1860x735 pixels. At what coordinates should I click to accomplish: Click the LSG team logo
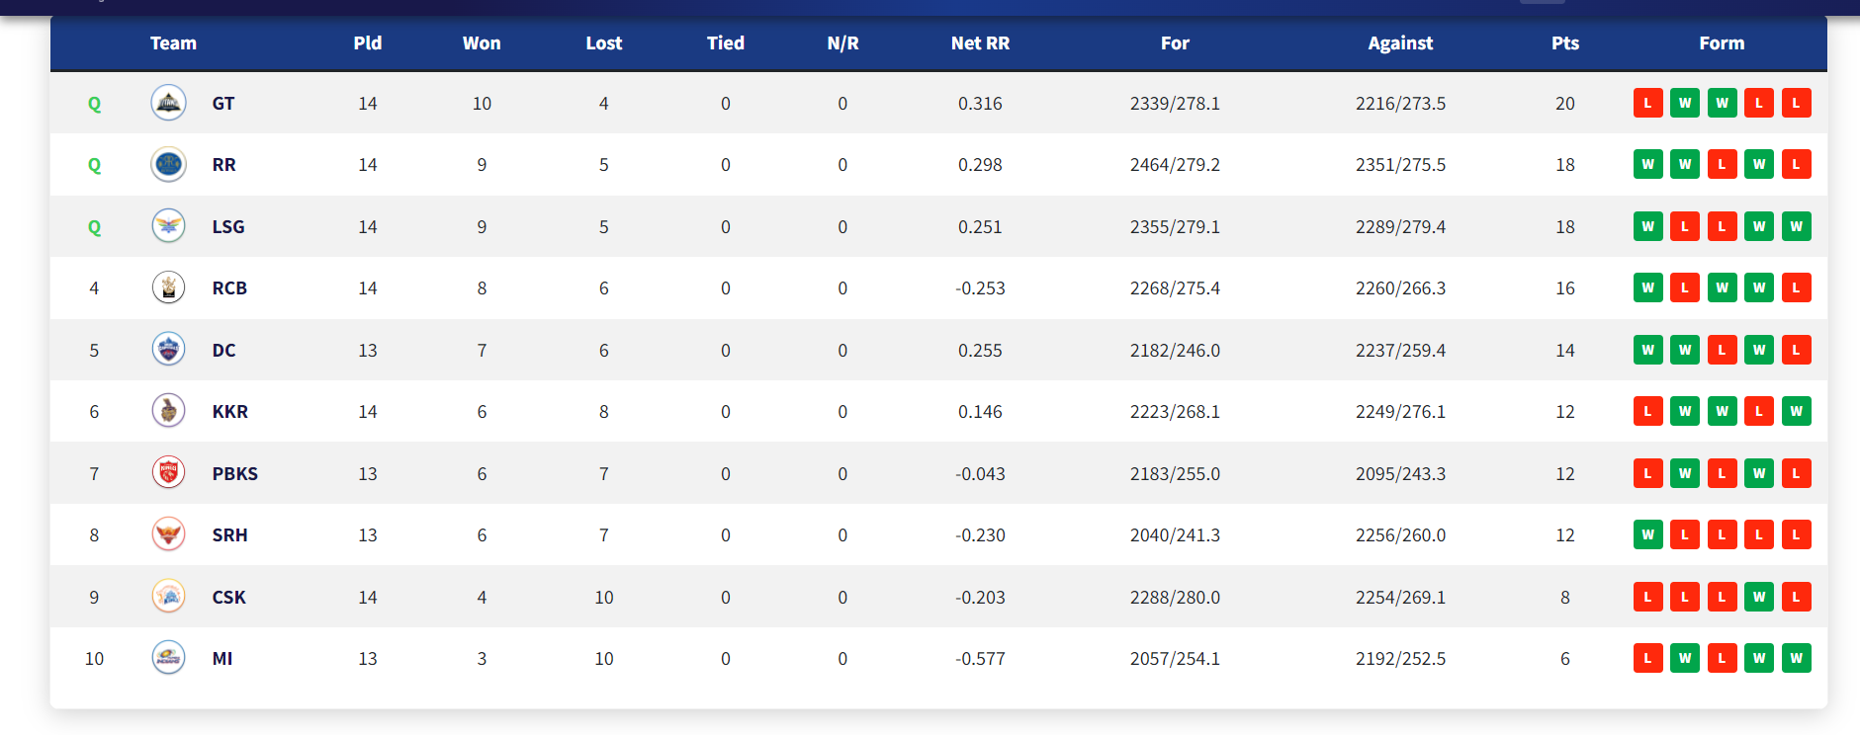pos(168,226)
